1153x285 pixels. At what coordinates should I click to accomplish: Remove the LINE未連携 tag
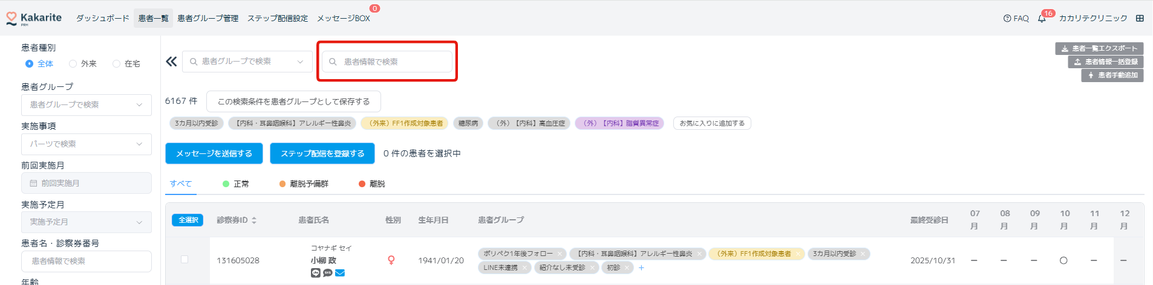click(x=524, y=267)
